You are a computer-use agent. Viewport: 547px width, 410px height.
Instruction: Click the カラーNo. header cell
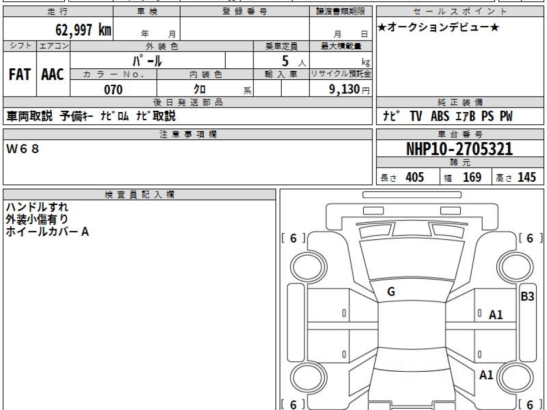pos(114,75)
